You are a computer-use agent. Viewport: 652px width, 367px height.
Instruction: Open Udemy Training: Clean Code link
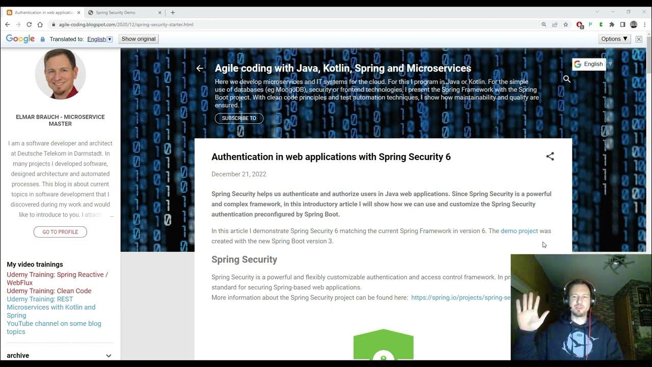[49, 291]
